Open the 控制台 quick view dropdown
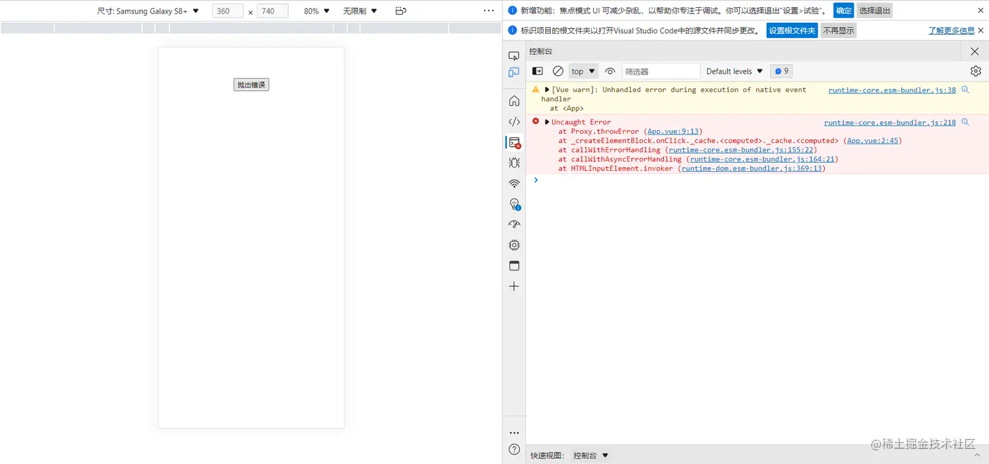 (591, 456)
